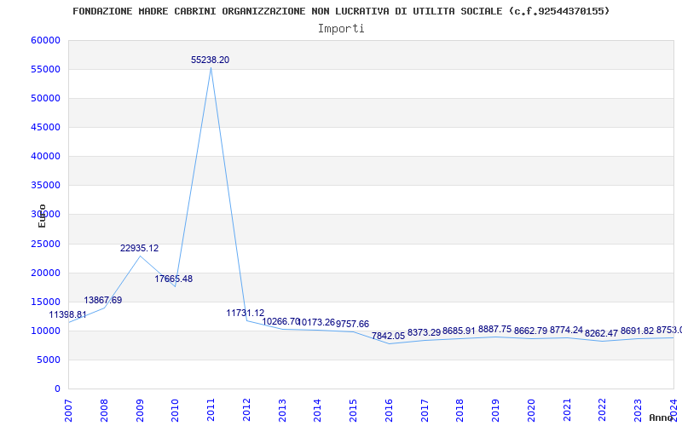This screenshot has height=426, width=682.
Task: Select the data label 8685.91
Action: point(459,331)
